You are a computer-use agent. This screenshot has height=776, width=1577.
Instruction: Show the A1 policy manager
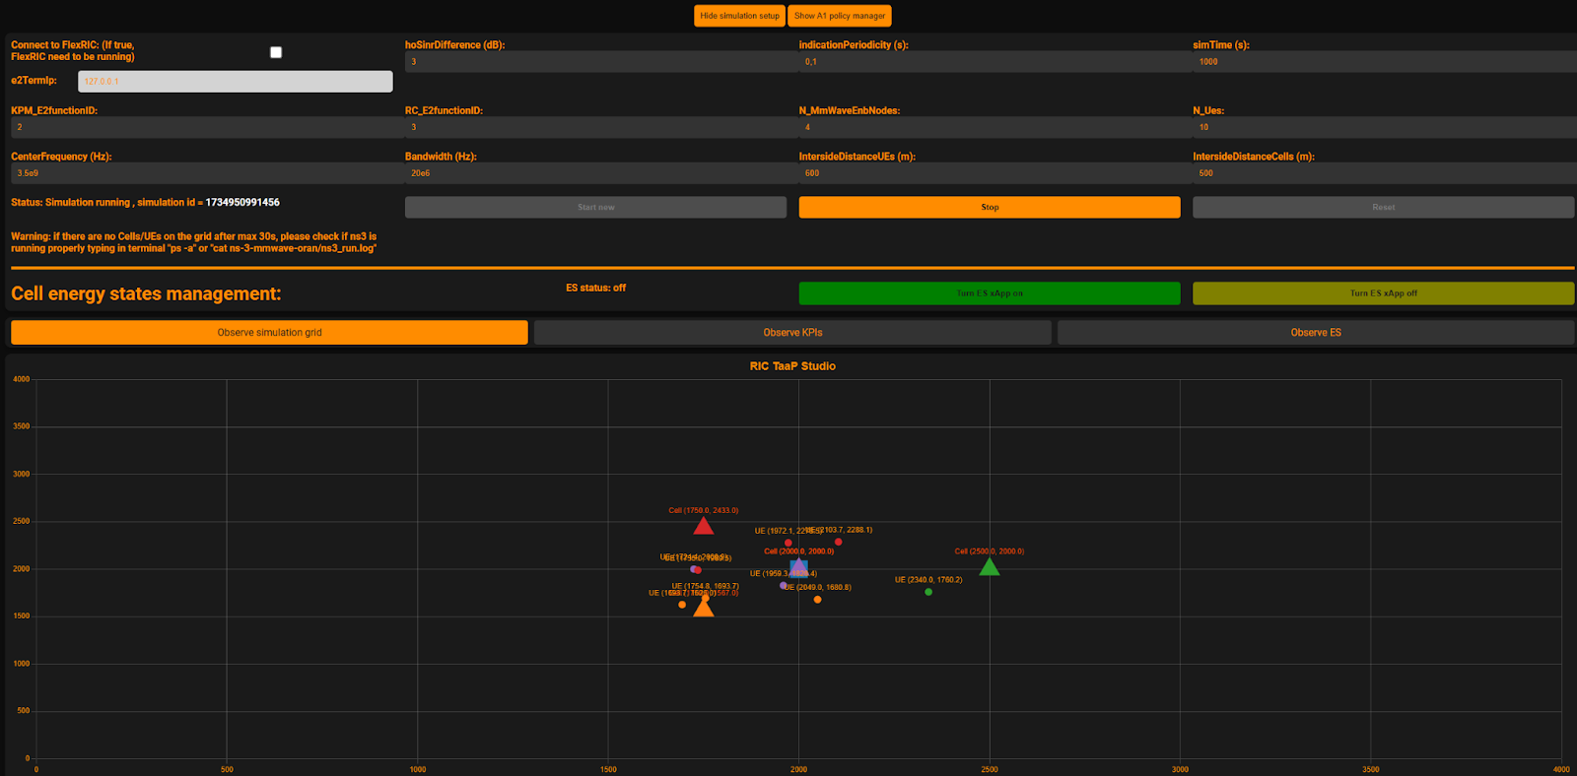[x=840, y=16]
